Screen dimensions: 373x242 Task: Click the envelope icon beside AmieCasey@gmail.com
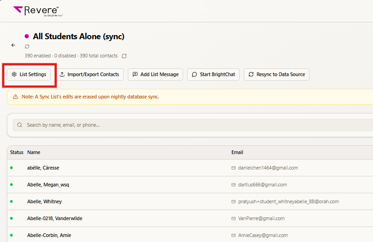(x=233, y=235)
